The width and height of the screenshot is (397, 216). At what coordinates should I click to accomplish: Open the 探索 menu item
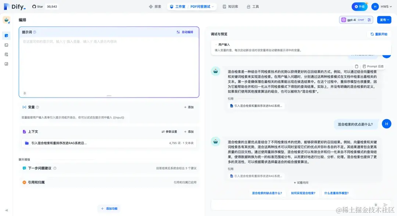(x=155, y=7)
